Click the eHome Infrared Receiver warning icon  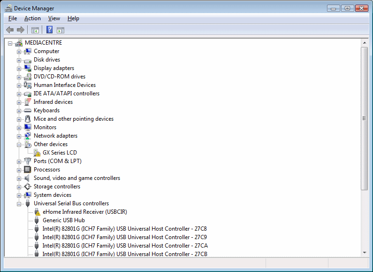click(37, 212)
